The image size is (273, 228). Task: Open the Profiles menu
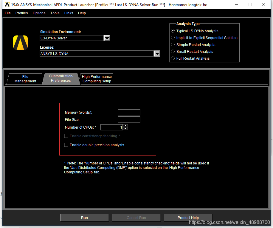[x=21, y=13]
